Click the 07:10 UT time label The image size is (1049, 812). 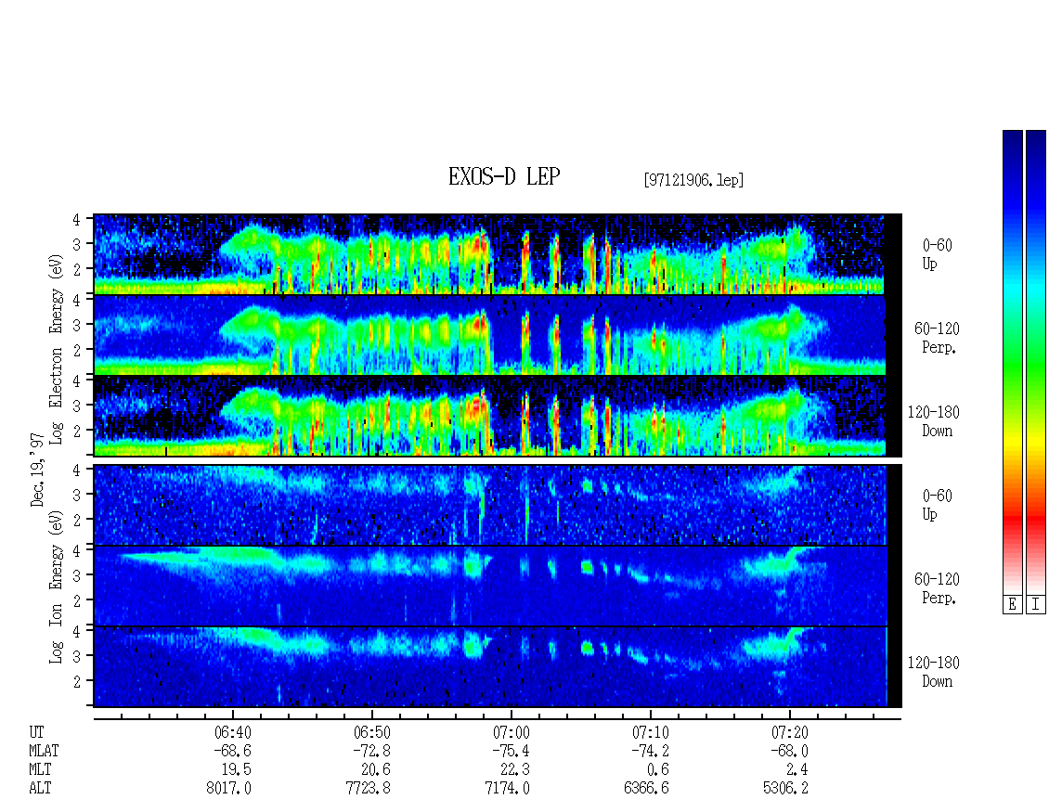pyautogui.click(x=650, y=732)
